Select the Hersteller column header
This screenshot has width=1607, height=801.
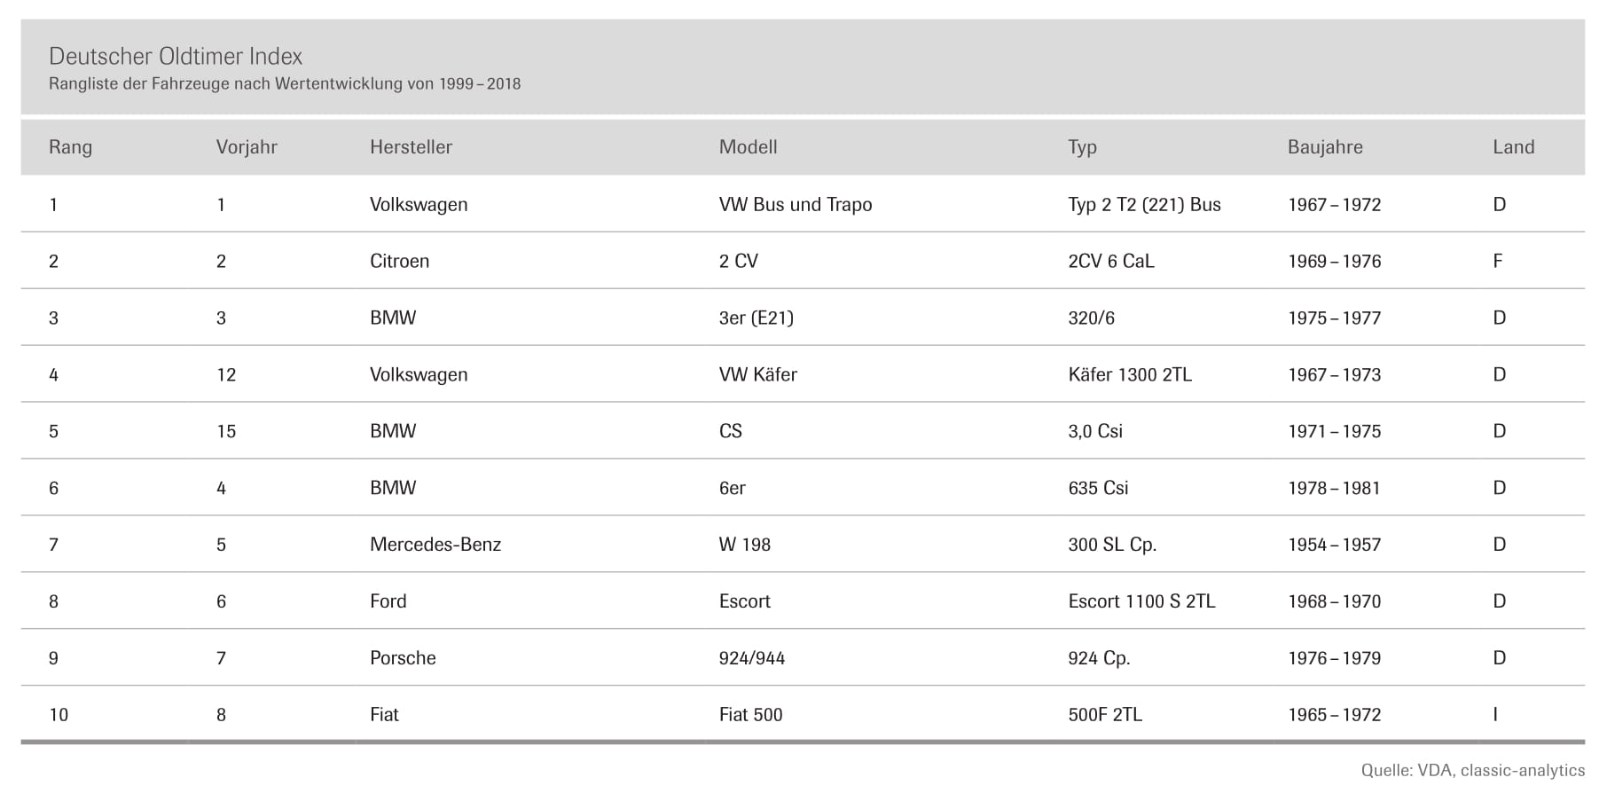click(x=411, y=147)
